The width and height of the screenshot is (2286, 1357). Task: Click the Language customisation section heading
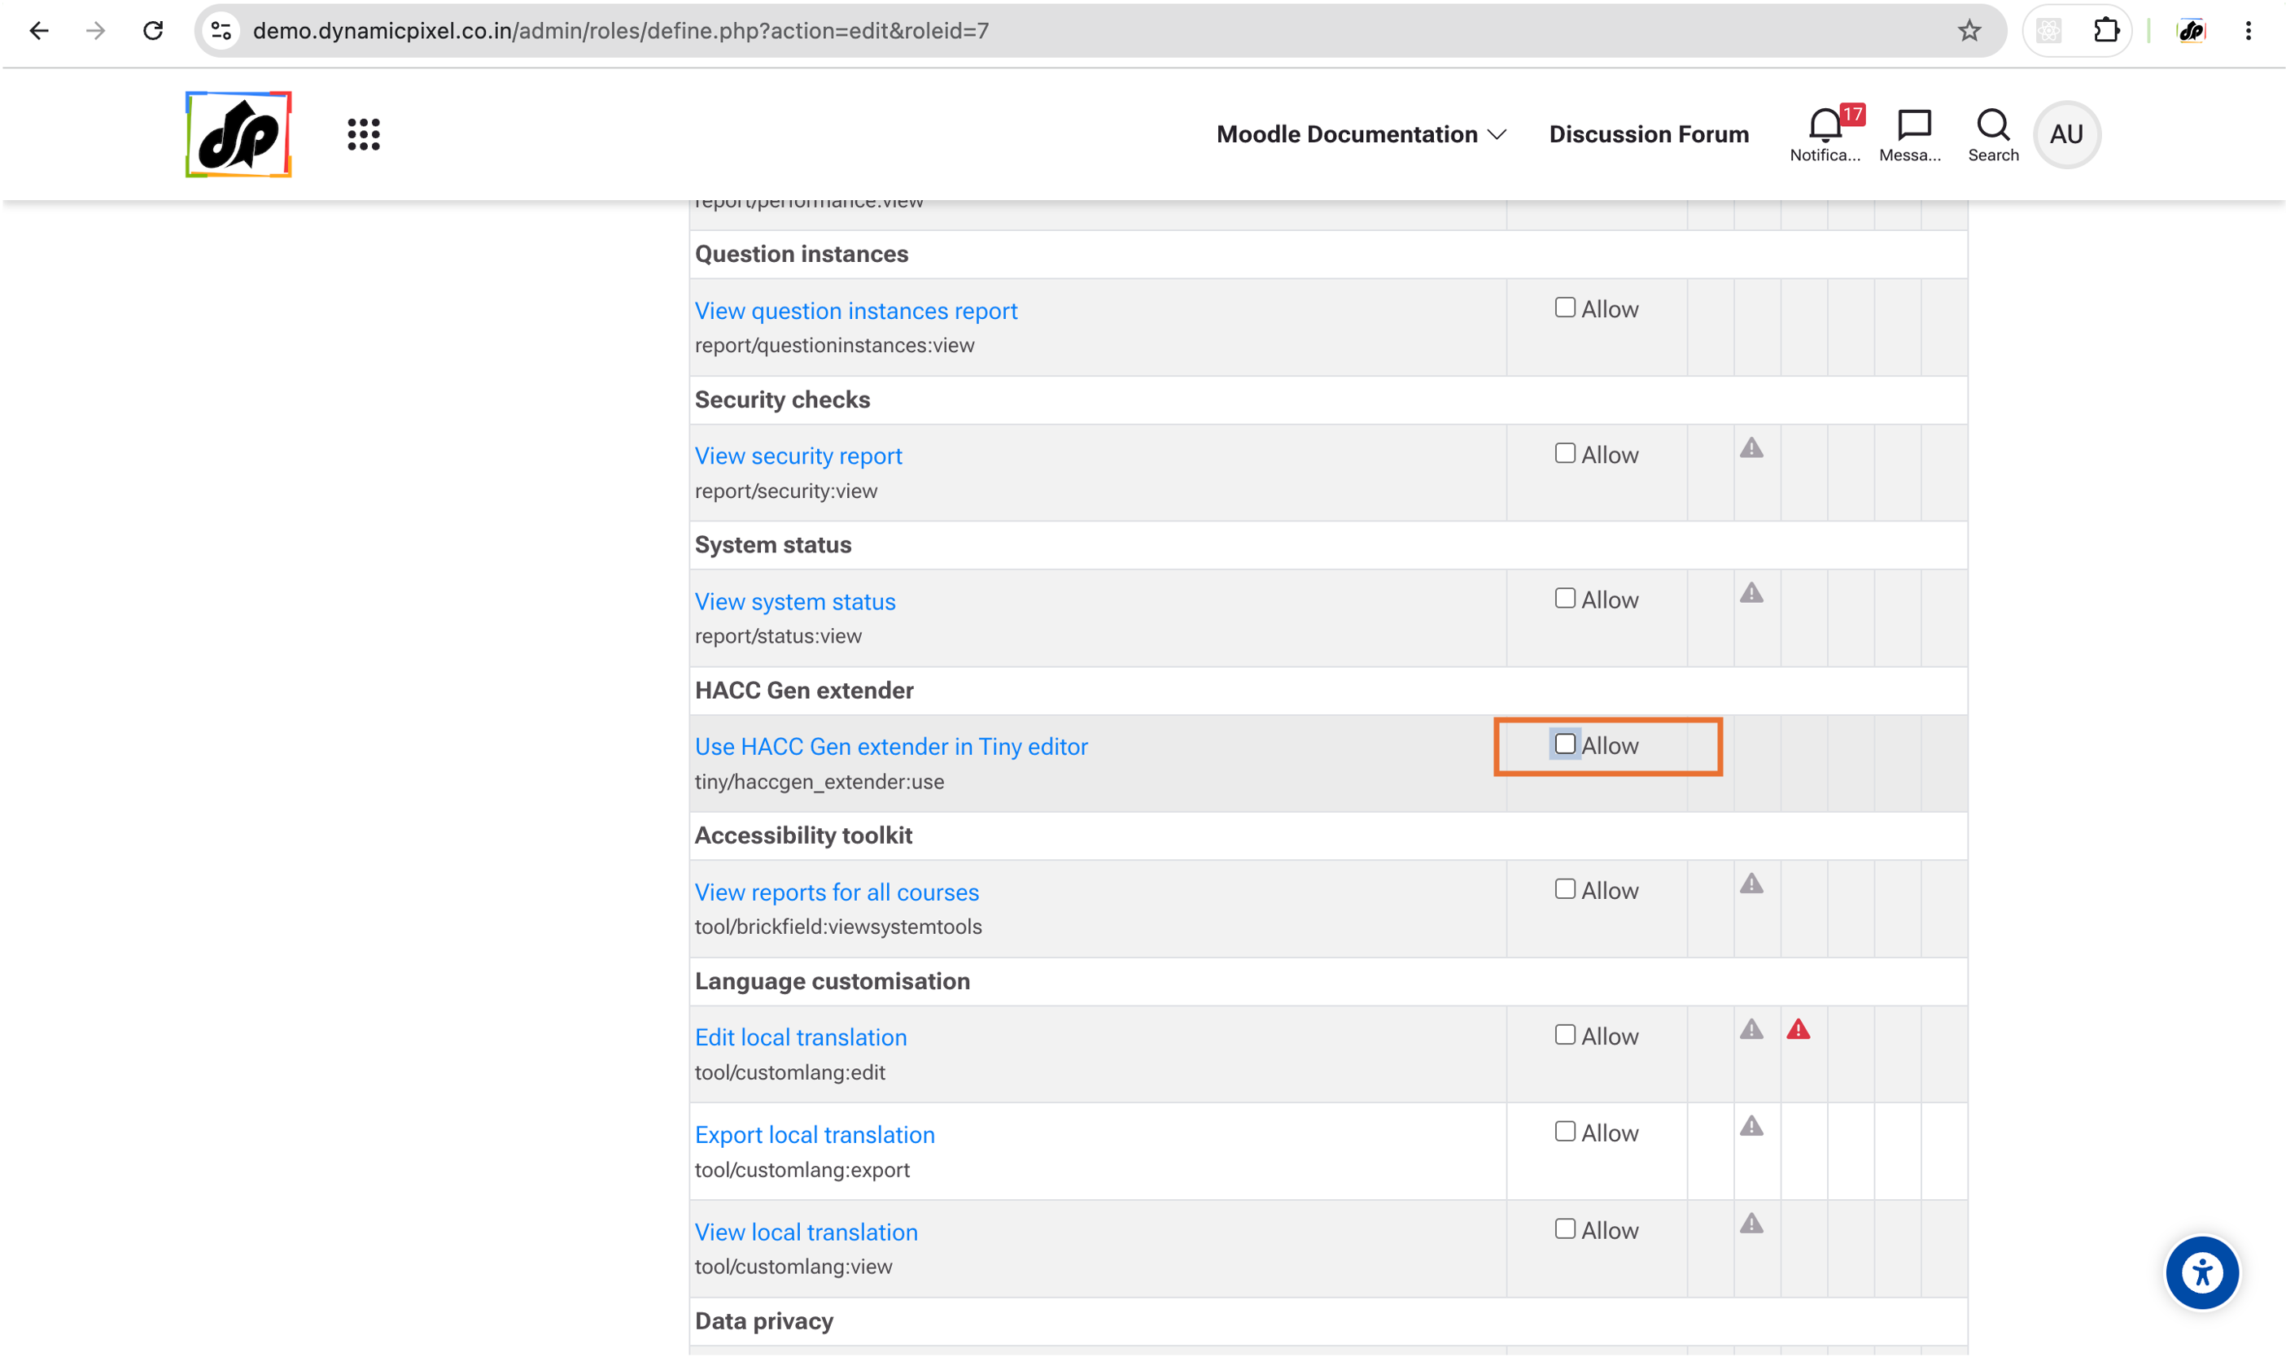(x=833, y=981)
